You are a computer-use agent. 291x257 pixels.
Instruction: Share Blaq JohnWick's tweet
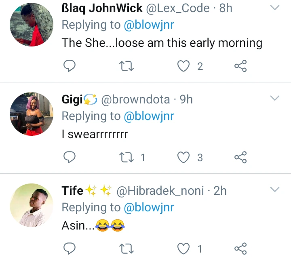coord(240,66)
